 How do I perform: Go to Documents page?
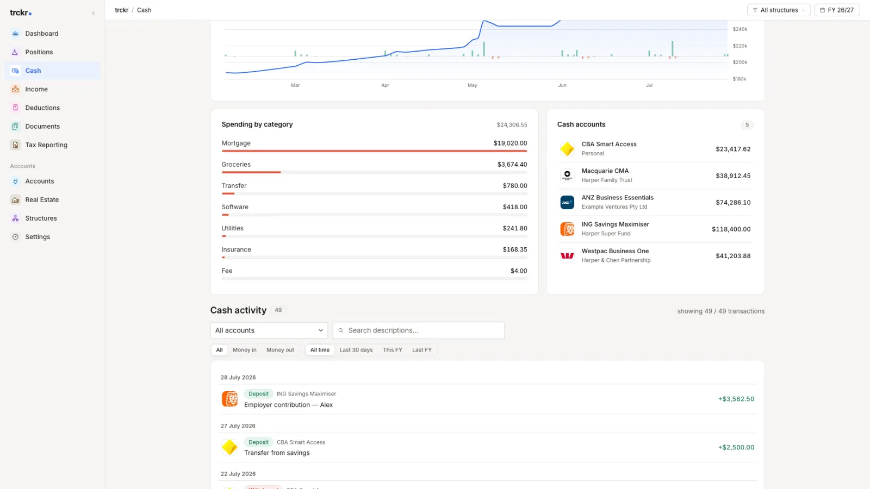53,126
